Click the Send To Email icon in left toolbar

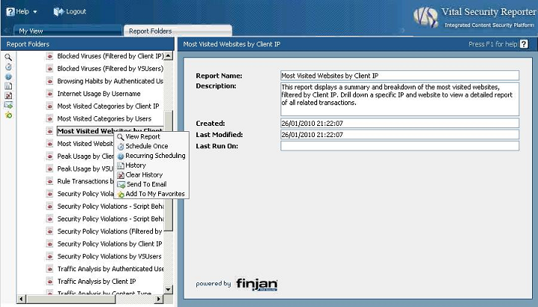tap(8, 105)
